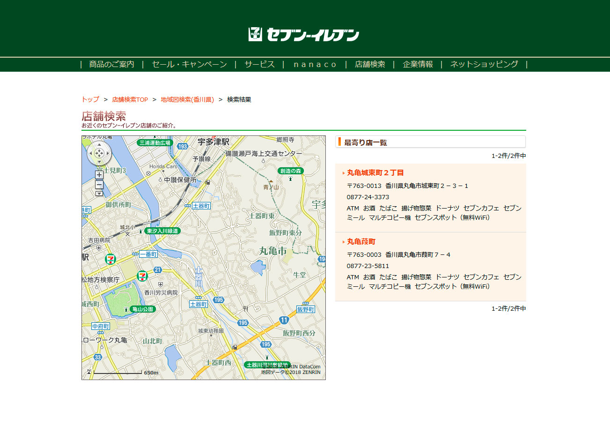
Task: Click the 飯野町 bus stop label on the map
Action: [306, 309]
